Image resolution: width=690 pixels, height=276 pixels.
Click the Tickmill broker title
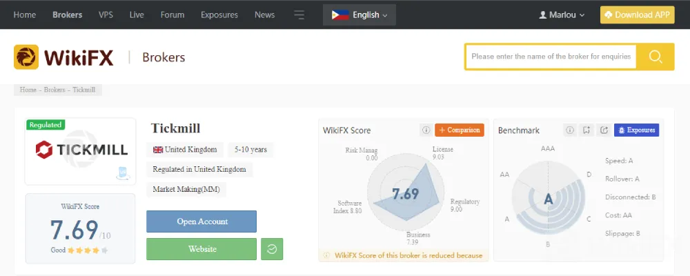175,128
